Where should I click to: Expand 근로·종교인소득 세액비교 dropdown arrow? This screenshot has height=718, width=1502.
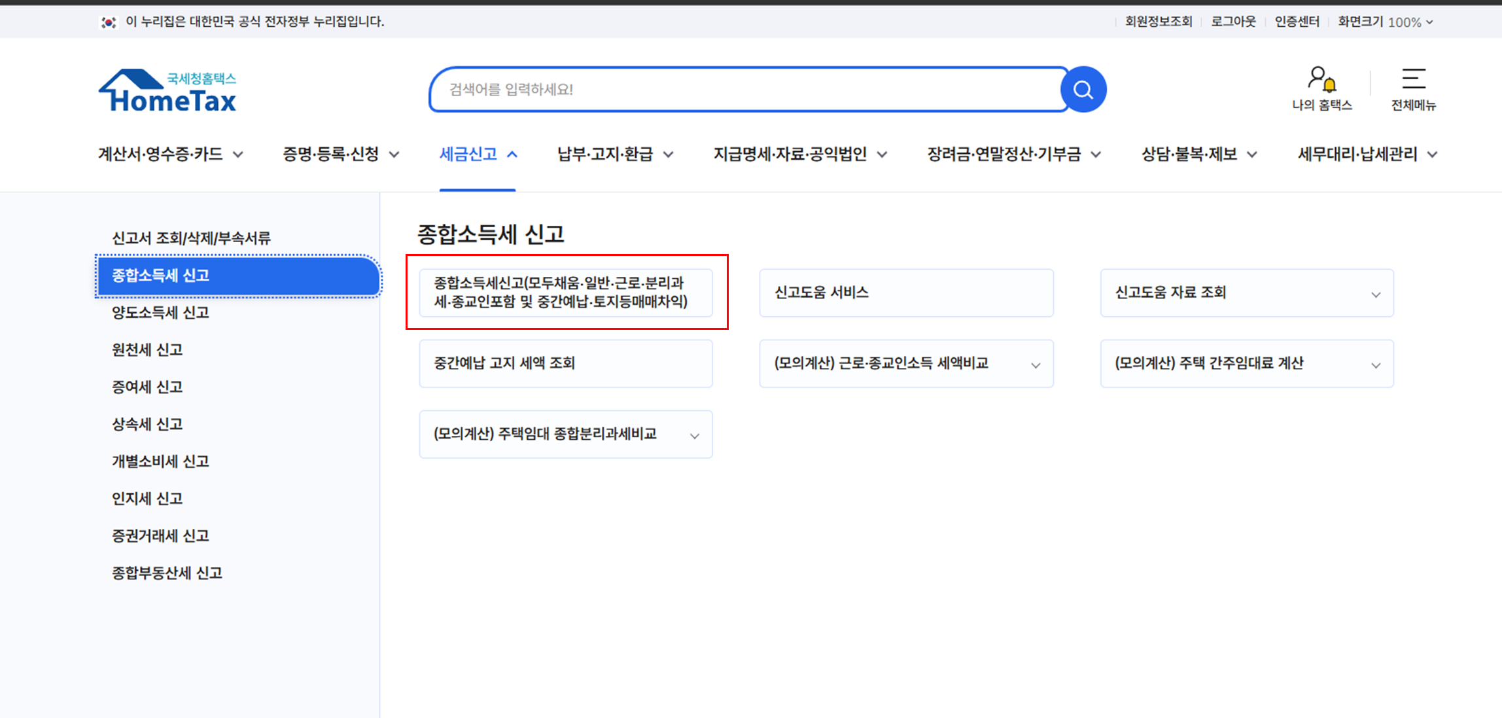click(1036, 365)
